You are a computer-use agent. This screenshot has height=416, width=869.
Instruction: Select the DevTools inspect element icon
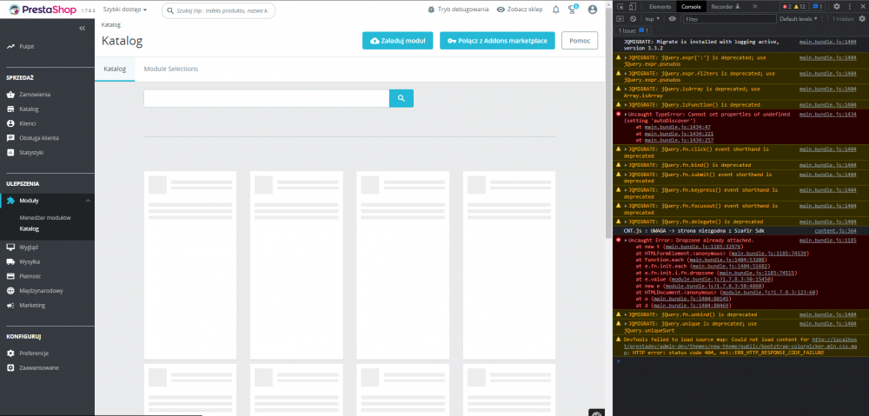click(x=620, y=7)
